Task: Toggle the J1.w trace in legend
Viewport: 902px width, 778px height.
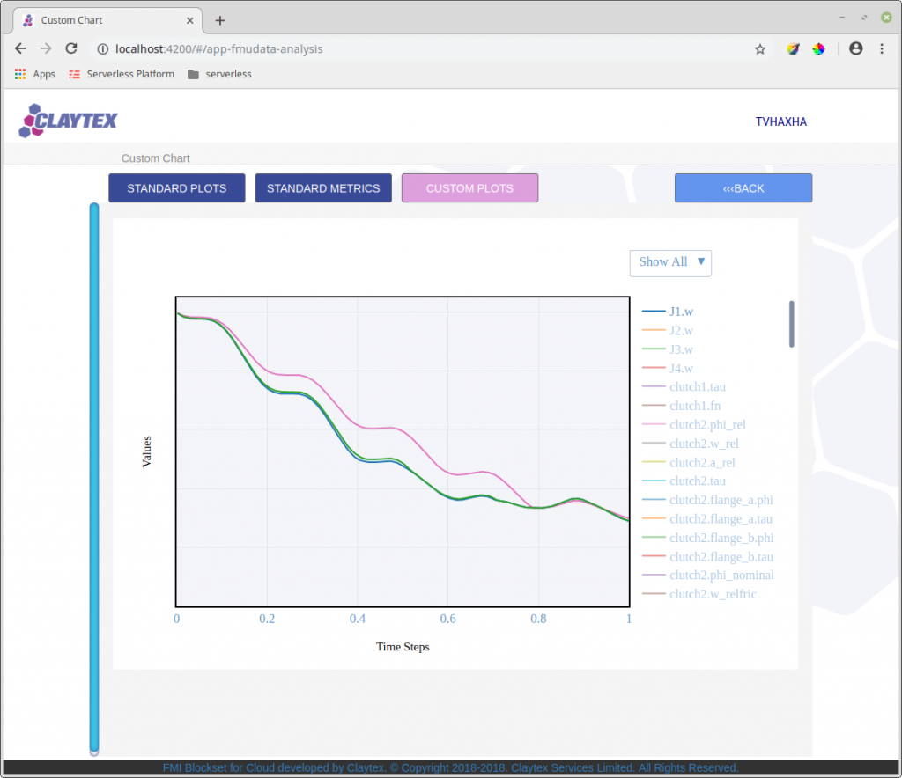Action: [x=668, y=312]
